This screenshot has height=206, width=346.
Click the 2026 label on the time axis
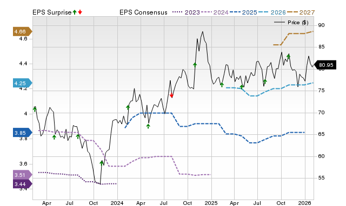point(305,203)
